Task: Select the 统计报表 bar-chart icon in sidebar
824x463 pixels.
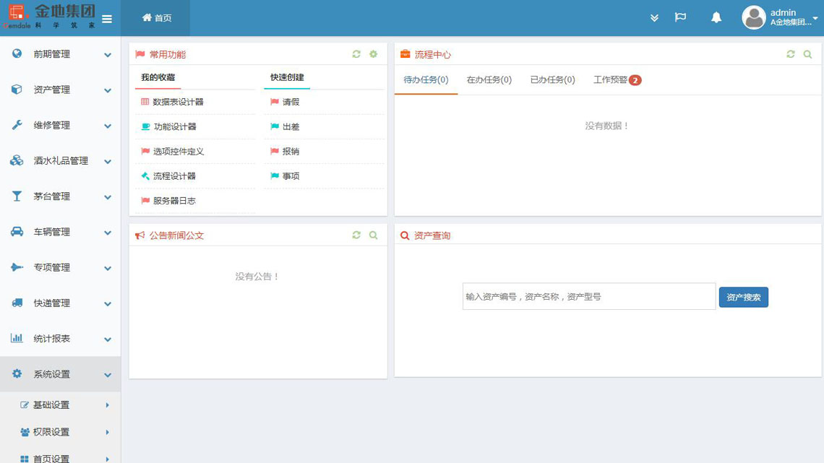Action: (x=16, y=339)
